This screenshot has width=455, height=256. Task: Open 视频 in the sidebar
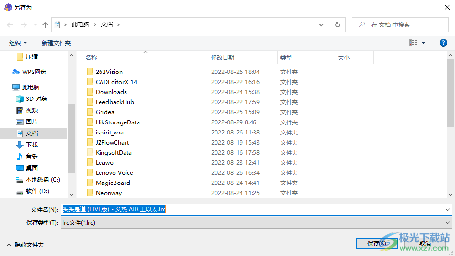click(27, 110)
